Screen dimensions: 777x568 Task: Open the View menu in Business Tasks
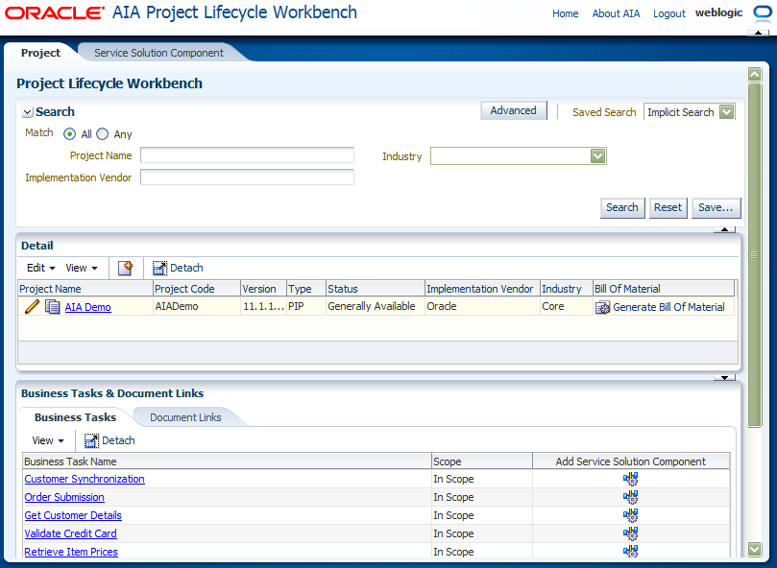click(x=48, y=440)
